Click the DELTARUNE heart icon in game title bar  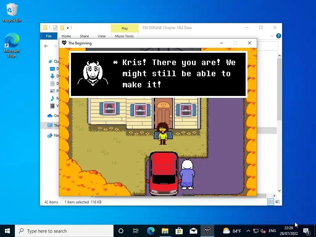coord(64,43)
